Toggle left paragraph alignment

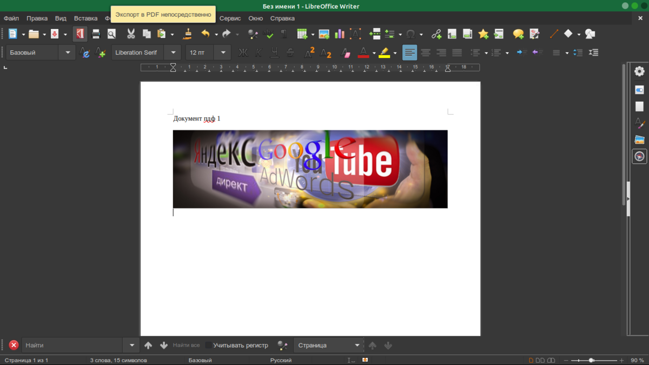pos(410,52)
